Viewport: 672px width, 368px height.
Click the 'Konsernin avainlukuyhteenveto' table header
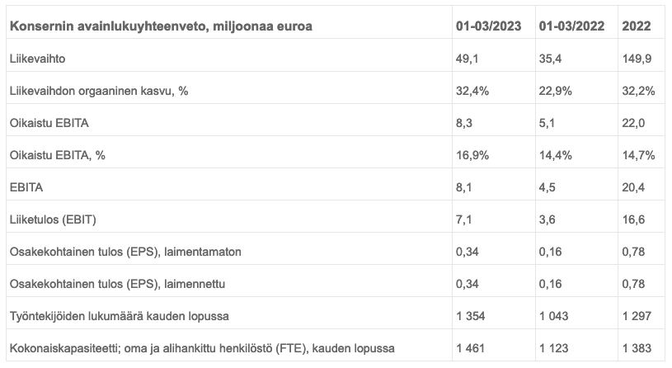(x=161, y=26)
